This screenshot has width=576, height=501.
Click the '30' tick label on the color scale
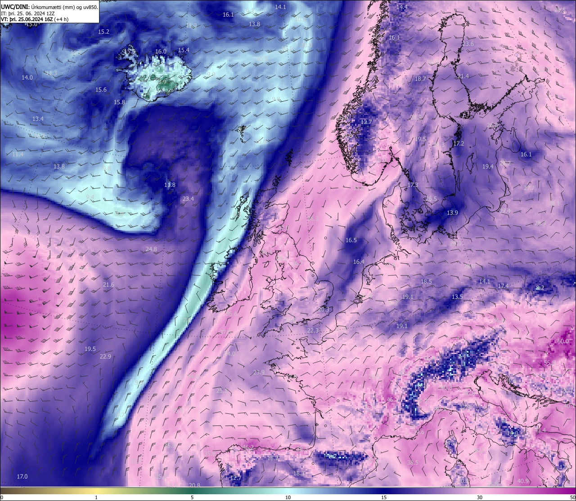tap(480, 497)
